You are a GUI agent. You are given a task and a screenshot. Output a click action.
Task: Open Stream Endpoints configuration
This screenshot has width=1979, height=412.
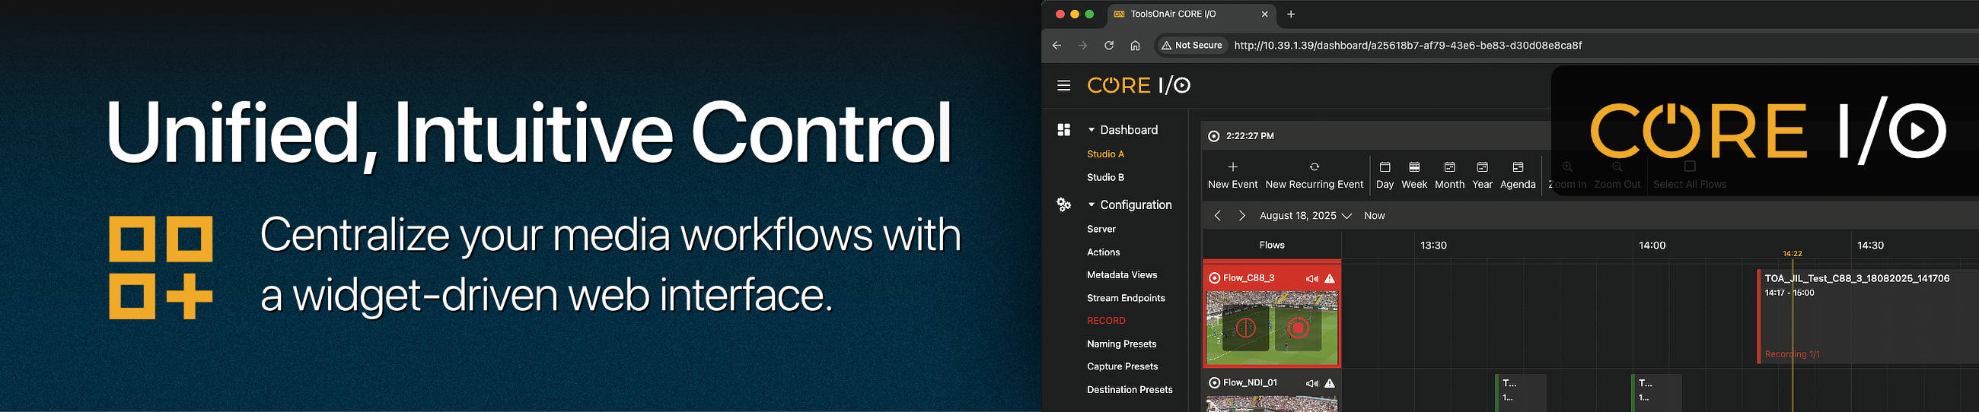click(1126, 298)
